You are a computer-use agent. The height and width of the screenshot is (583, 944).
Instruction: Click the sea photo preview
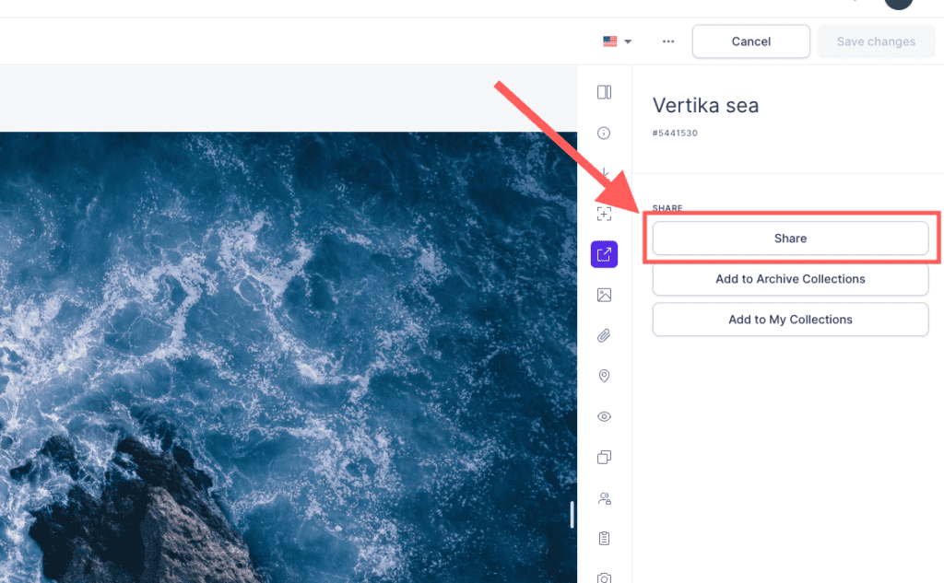[x=289, y=357]
